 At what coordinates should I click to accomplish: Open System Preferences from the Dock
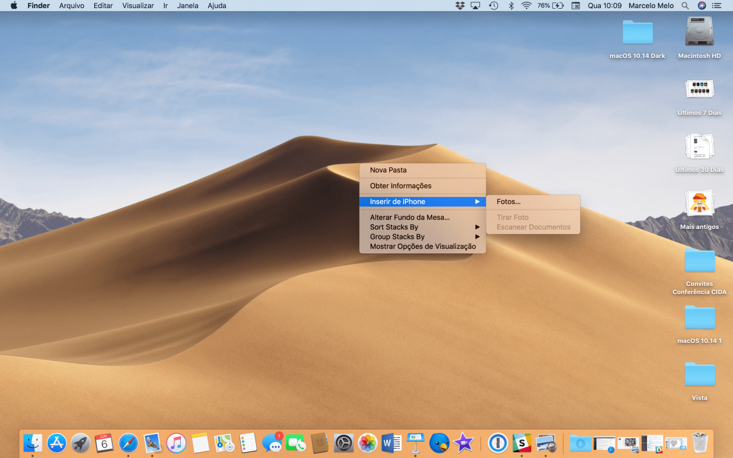click(343, 443)
